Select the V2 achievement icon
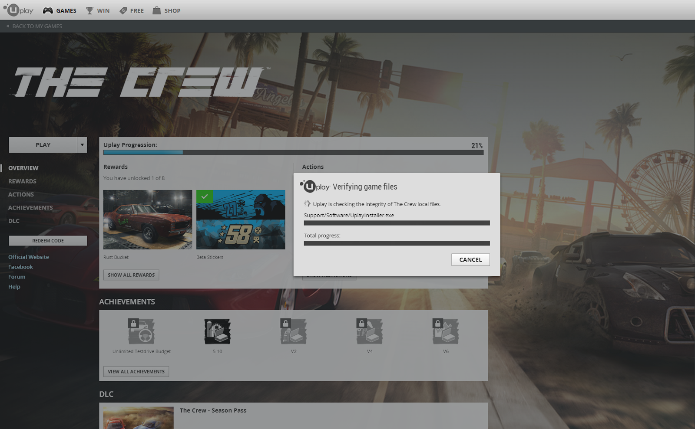The height and width of the screenshot is (429, 695). point(294,331)
